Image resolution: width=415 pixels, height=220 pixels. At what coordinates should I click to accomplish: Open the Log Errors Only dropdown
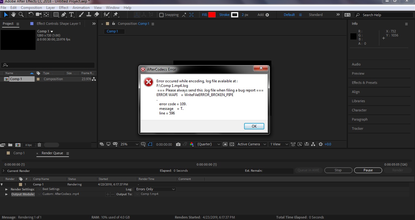click(x=155, y=189)
